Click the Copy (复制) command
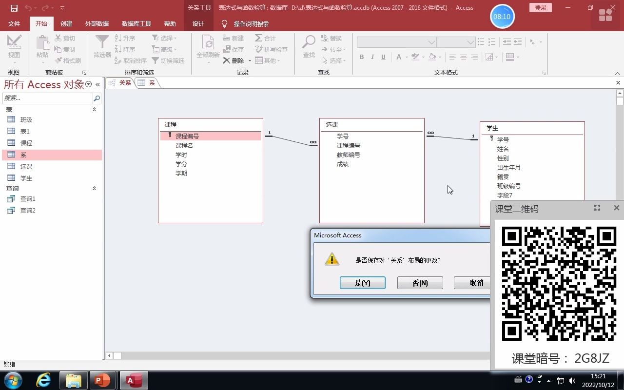624x390 pixels. (x=65, y=49)
